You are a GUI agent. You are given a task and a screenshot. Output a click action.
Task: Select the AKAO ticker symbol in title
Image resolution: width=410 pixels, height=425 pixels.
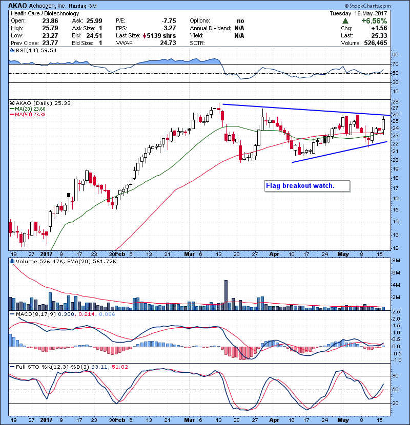point(17,6)
